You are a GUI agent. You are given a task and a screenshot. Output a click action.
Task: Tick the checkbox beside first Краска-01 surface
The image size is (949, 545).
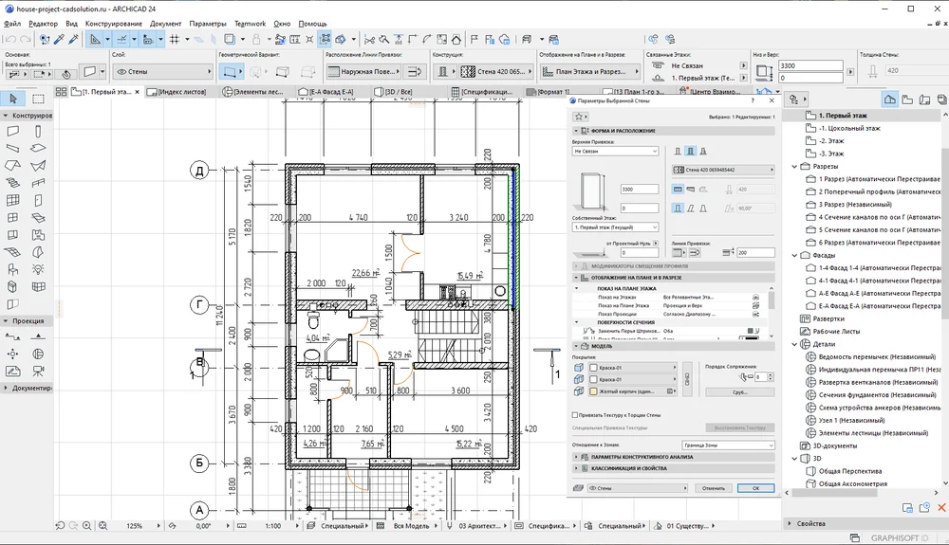point(594,368)
